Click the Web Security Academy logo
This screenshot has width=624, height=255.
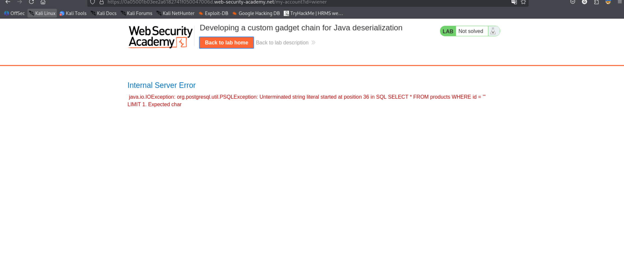pyautogui.click(x=160, y=37)
